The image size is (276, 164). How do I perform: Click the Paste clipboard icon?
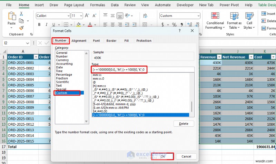(x=12, y=16)
